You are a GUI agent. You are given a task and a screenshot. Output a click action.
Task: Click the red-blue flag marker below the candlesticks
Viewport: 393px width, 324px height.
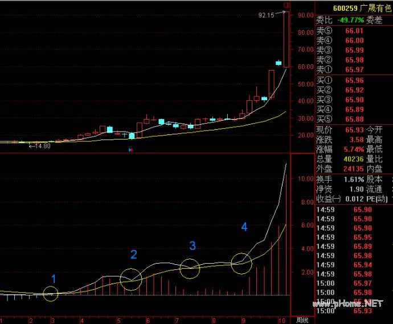click(x=130, y=150)
